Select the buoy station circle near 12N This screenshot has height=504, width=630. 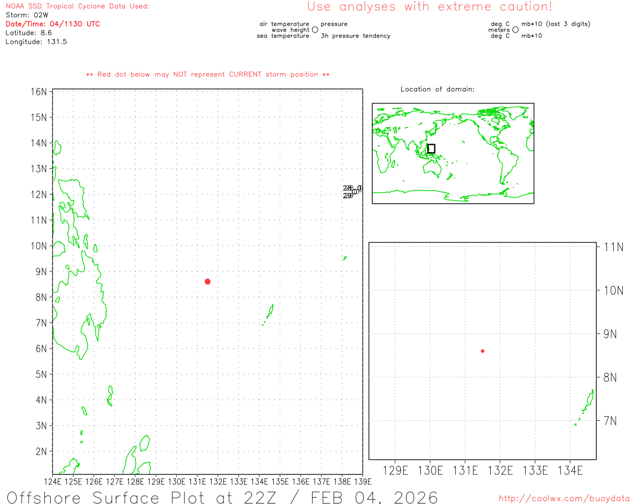tap(354, 191)
